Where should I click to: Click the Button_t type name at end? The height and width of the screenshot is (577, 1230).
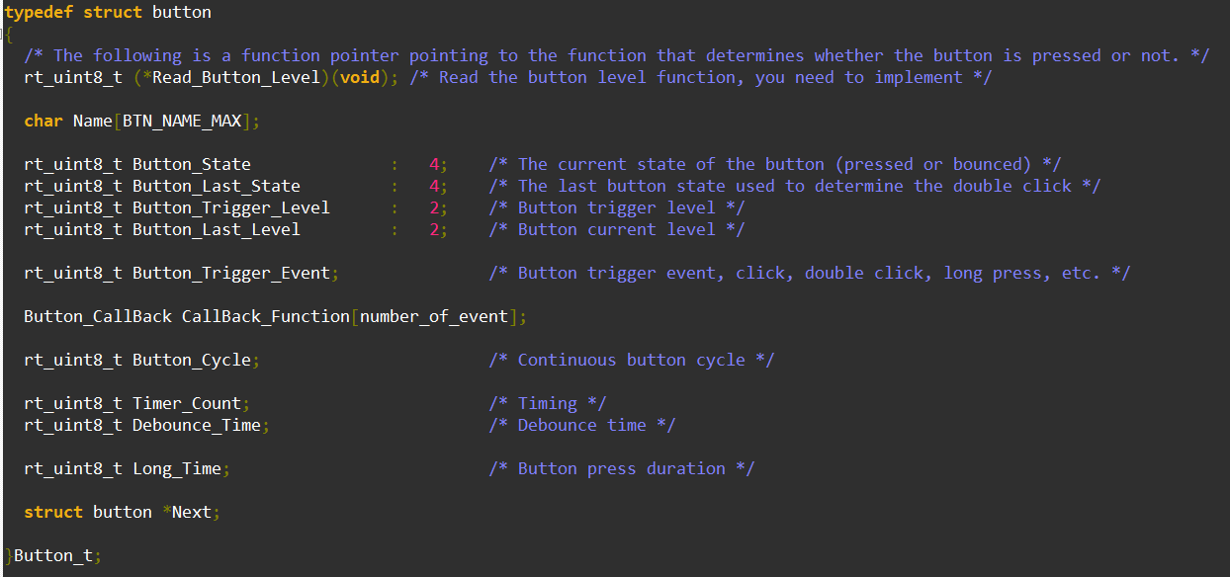(53, 555)
